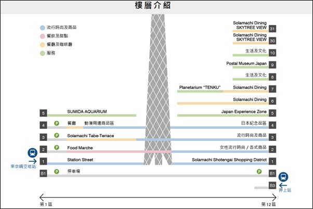
Task: Select the floor 9 number badge
Action: coord(272,65)
